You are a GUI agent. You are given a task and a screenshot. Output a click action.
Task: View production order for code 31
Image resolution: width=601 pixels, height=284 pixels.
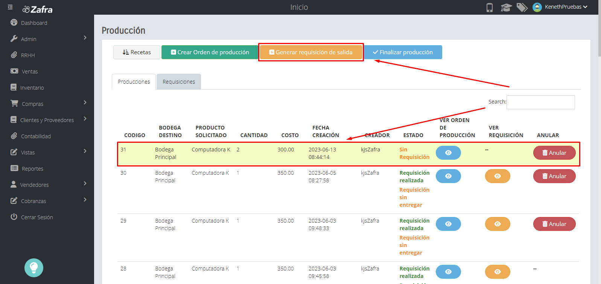tap(448, 153)
